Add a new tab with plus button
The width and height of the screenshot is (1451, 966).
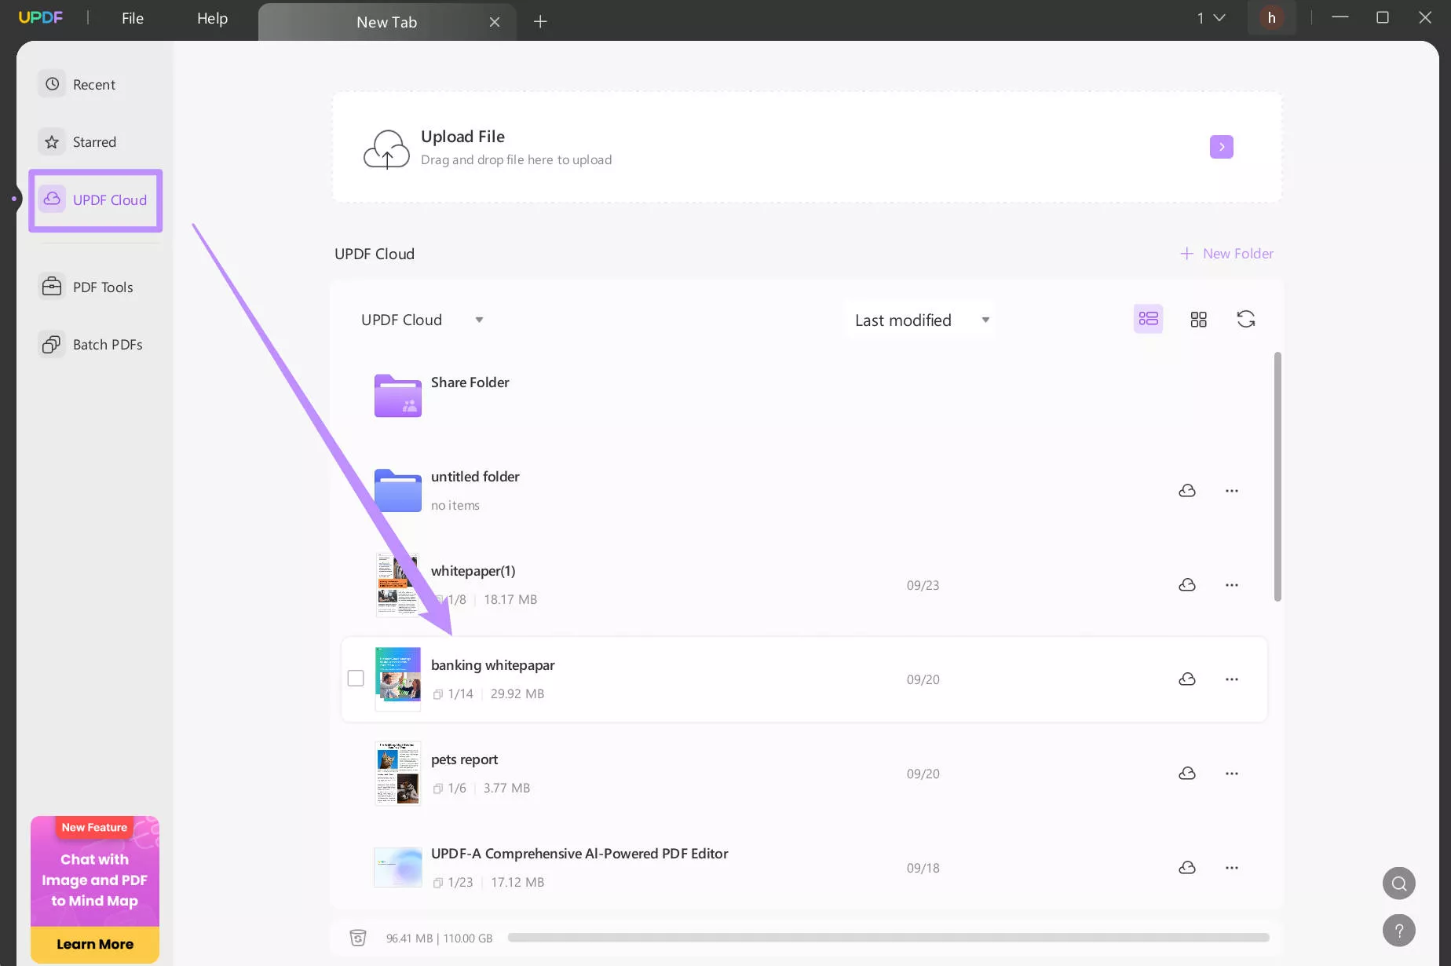(x=540, y=22)
